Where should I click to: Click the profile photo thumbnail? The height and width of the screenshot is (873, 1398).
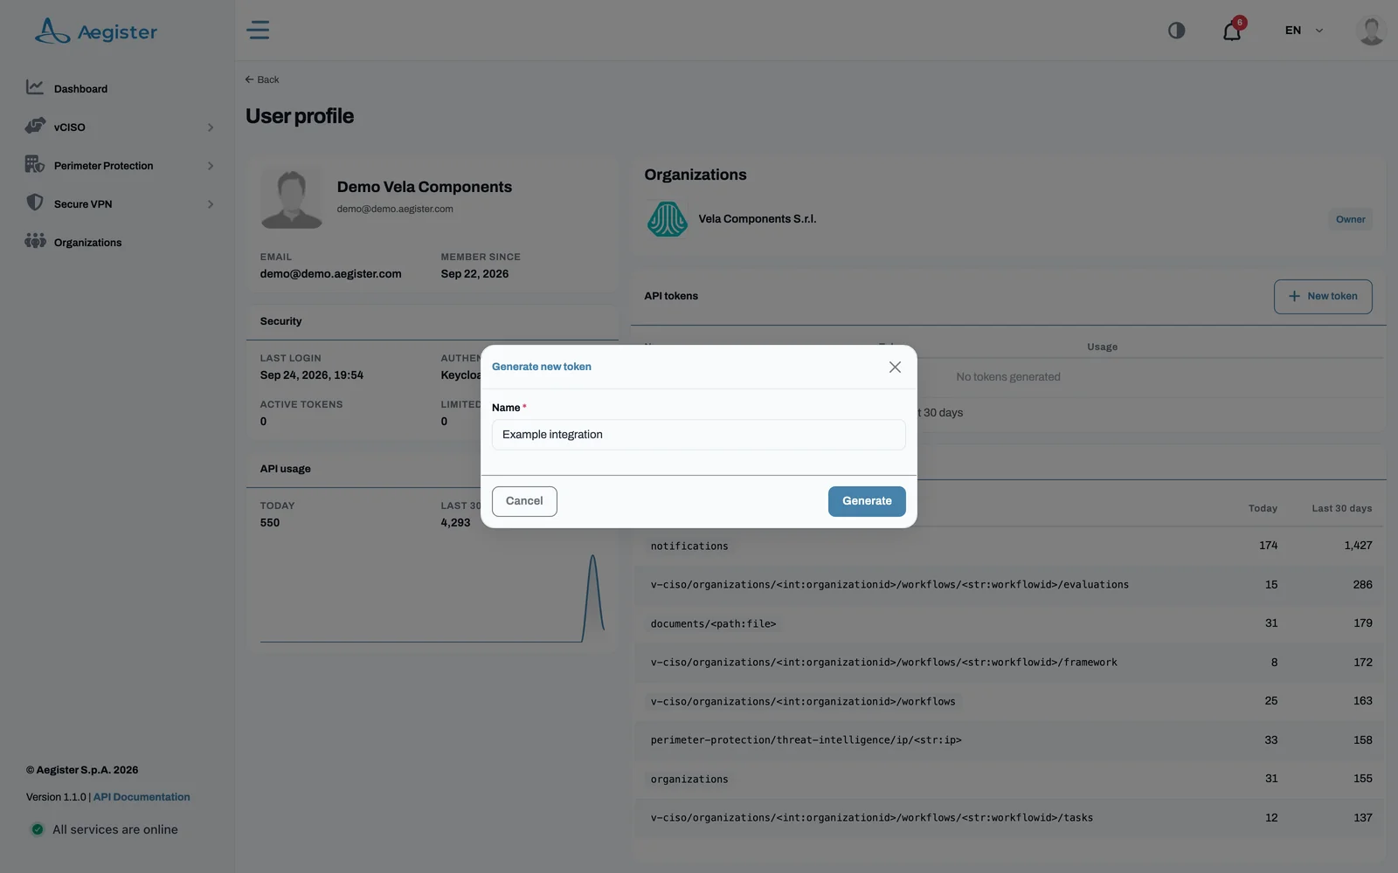pos(292,199)
